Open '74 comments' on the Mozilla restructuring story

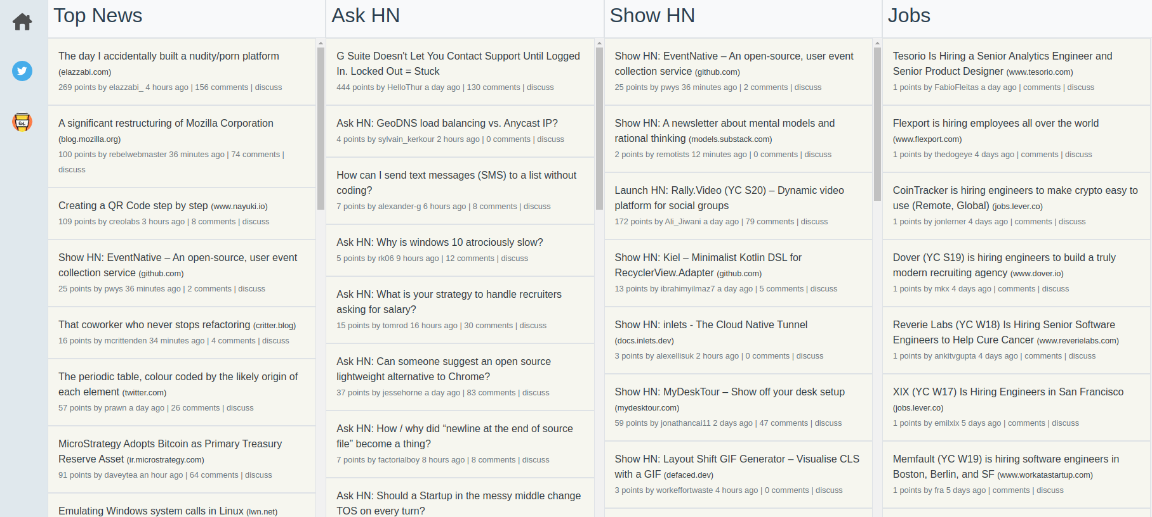point(255,155)
